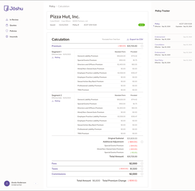195x191 pixels.
Task: Click TRIA Premium in Segment 2
Action: [x=83, y=133]
